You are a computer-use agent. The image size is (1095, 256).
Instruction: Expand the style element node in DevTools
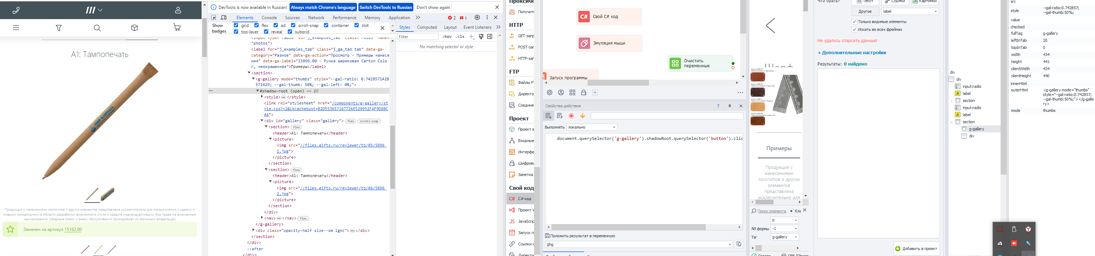click(x=262, y=97)
